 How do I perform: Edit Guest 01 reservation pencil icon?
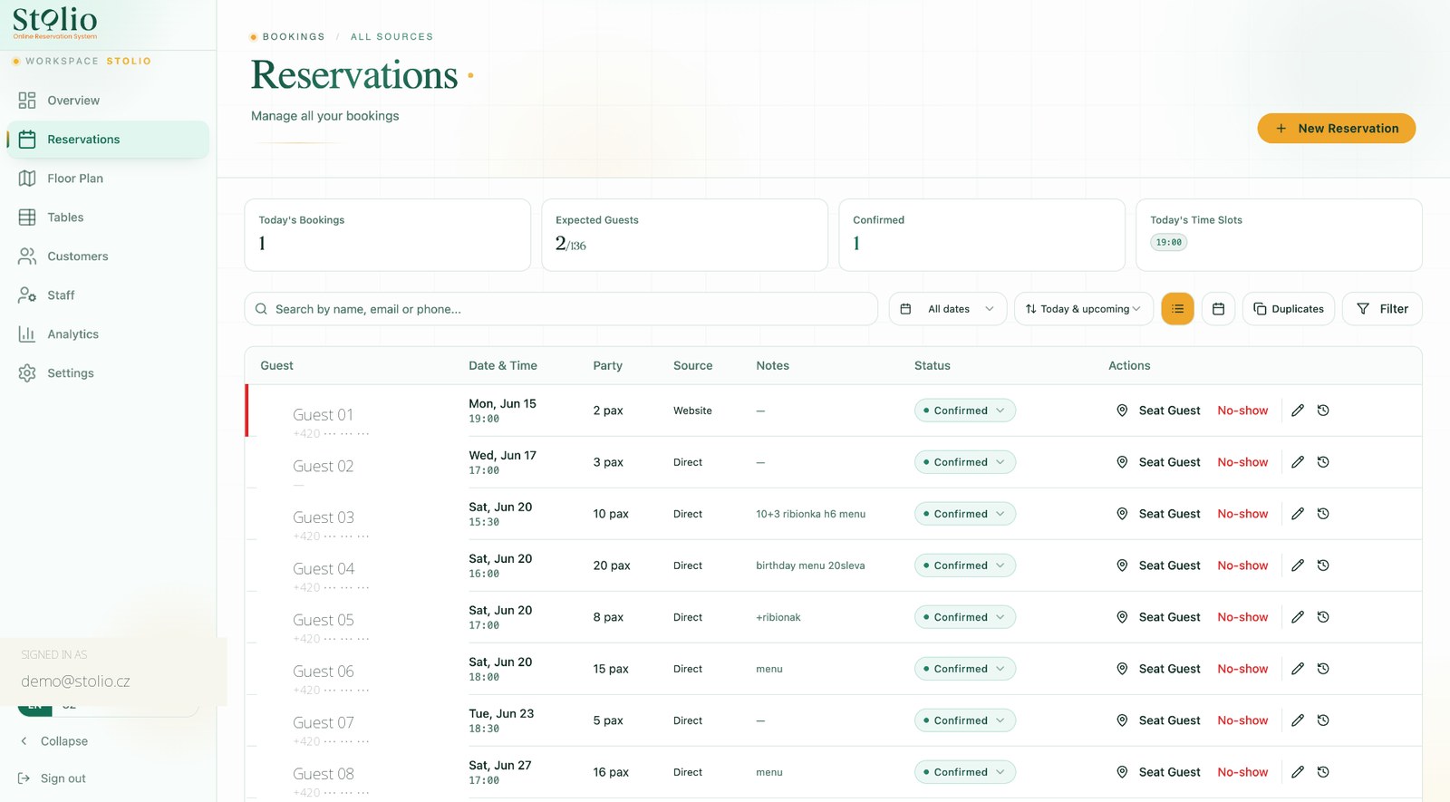1298,411
